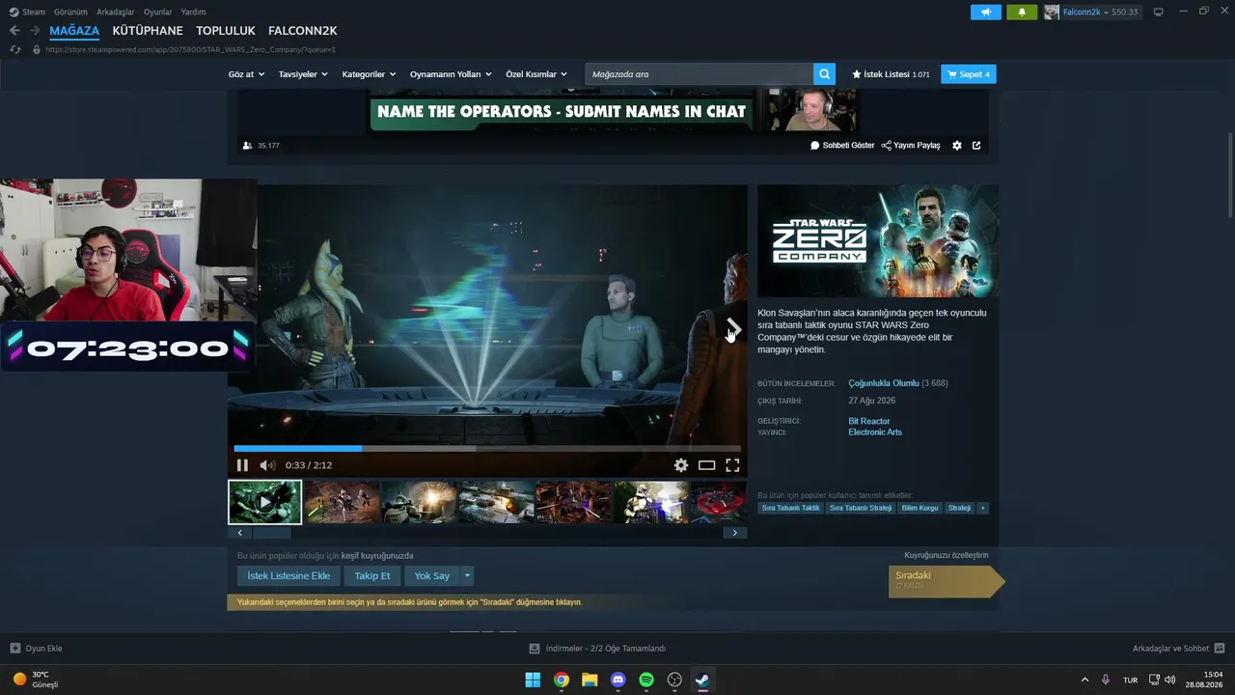Open Discord from taskbar
Screen dimensions: 1235x695
(x=617, y=680)
